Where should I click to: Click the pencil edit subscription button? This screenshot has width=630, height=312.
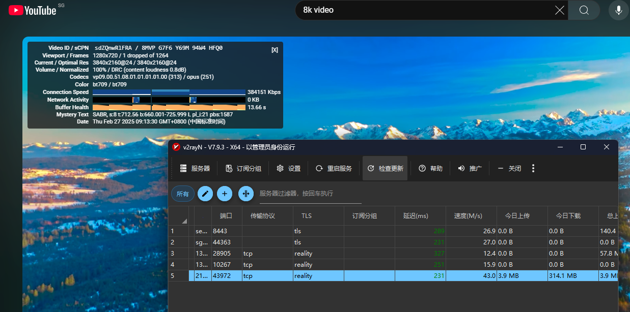(x=205, y=194)
